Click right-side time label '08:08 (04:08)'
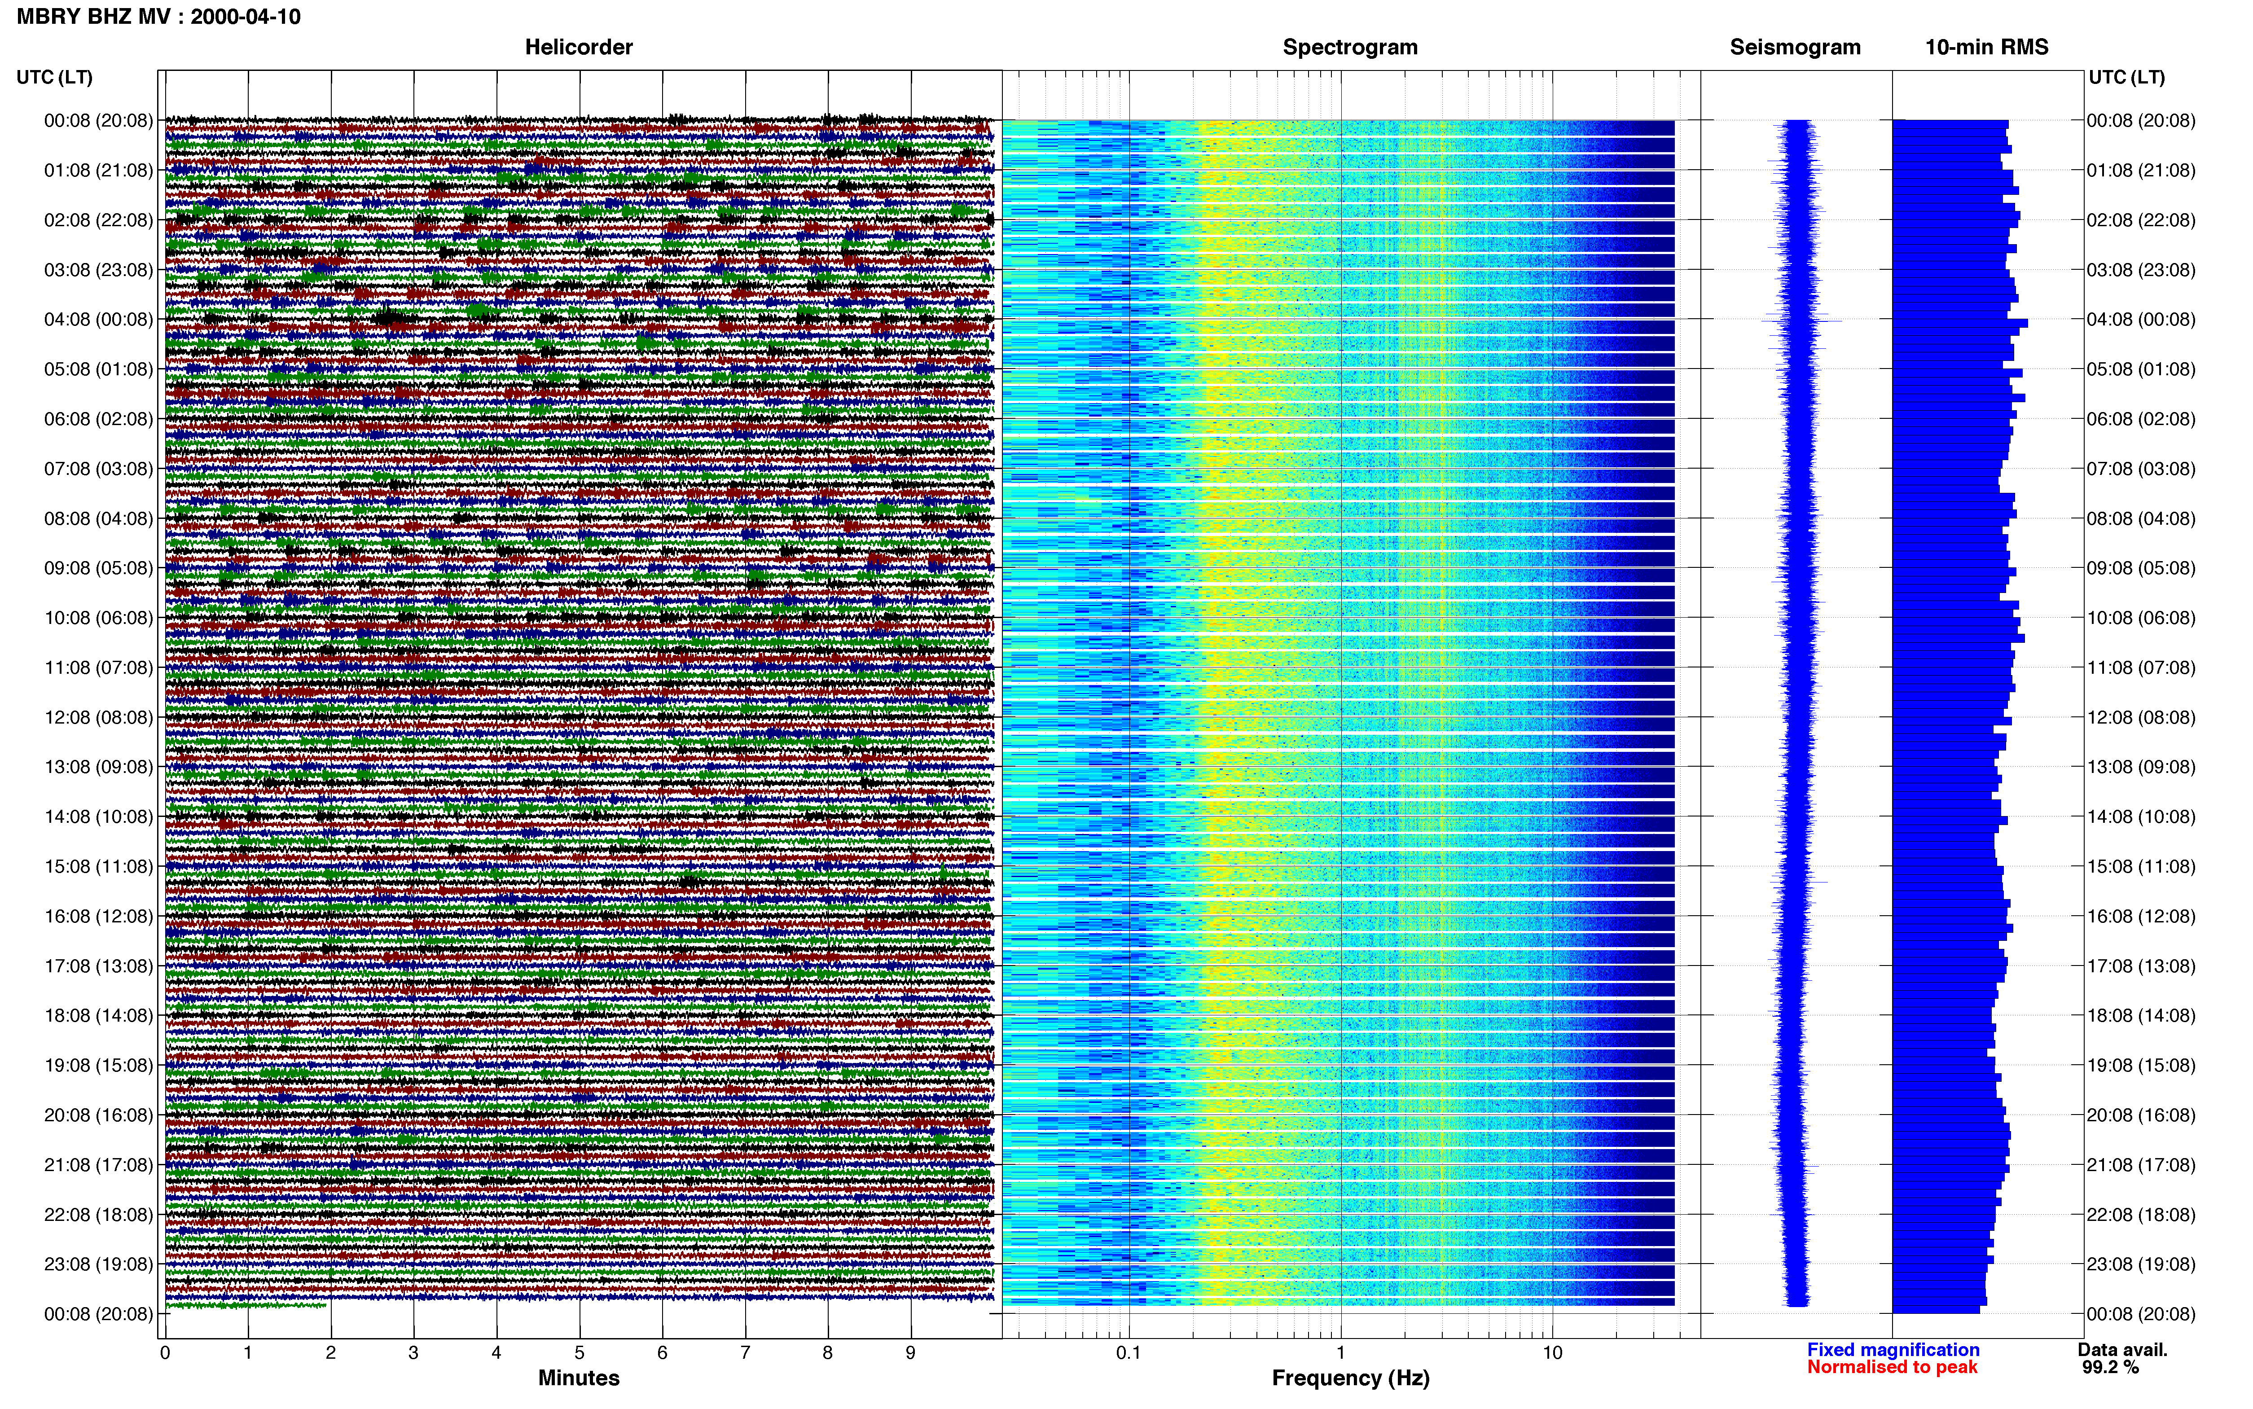Screen dimensions: 2253x1409 (x=2141, y=518)
